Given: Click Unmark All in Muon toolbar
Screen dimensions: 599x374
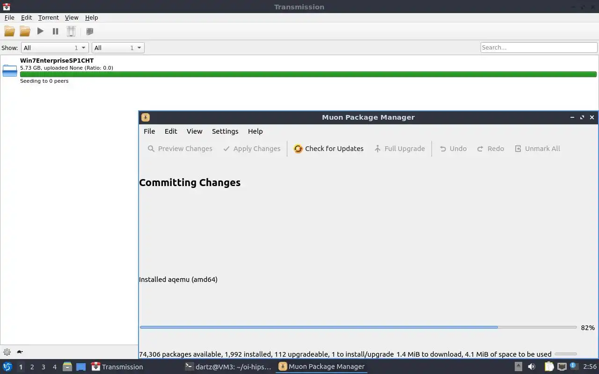Looking at the screenshot, I should [x=537, y=149].
